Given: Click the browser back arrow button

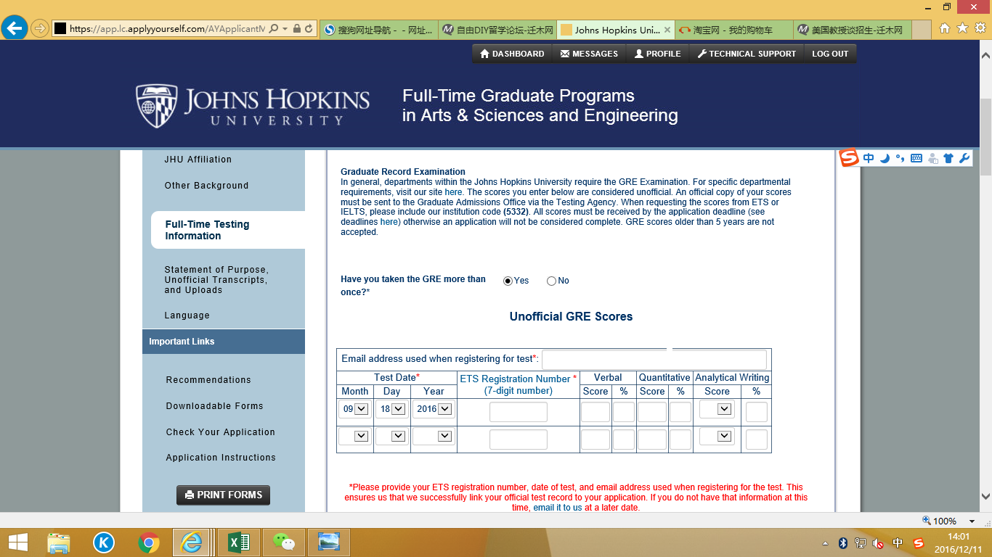Looking at the screenshot, I should pos(15,28).
